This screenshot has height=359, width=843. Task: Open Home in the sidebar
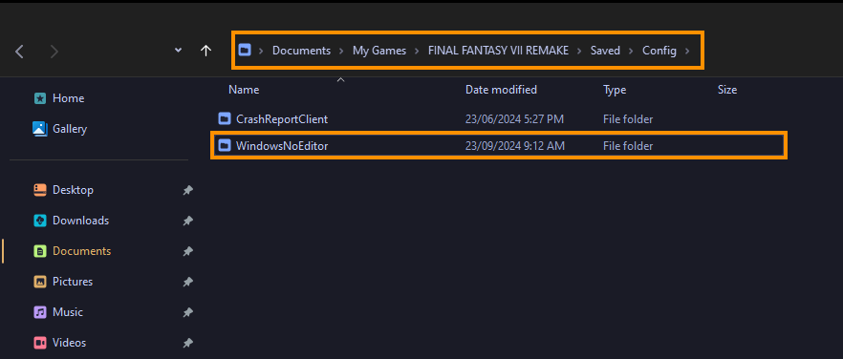68,98
